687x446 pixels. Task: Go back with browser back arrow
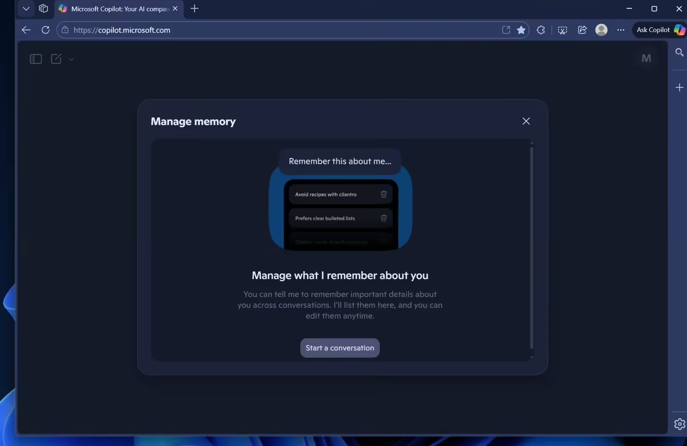click(x=26, y=30)
